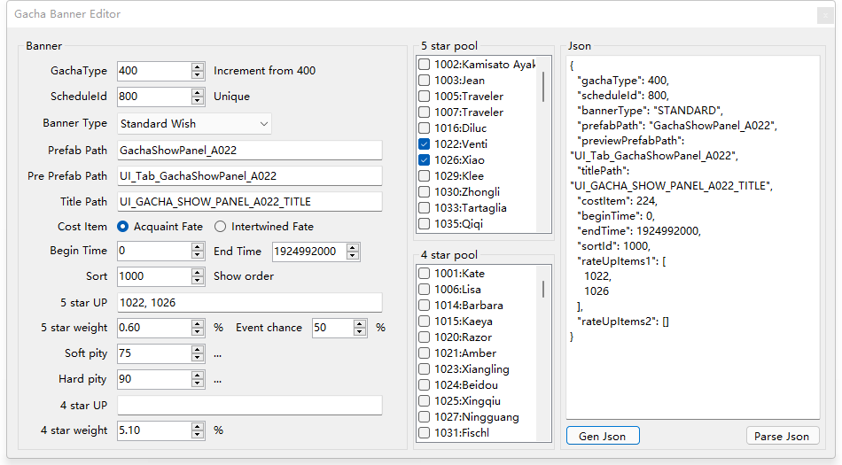Enable 1023:Xiangling in 4 star pool
The width and height of the screenshot is (842, 465).
425,369
